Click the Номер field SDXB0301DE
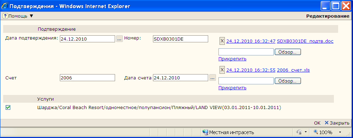The width and height of the screenshot is (353, 138). coord(180,39)
